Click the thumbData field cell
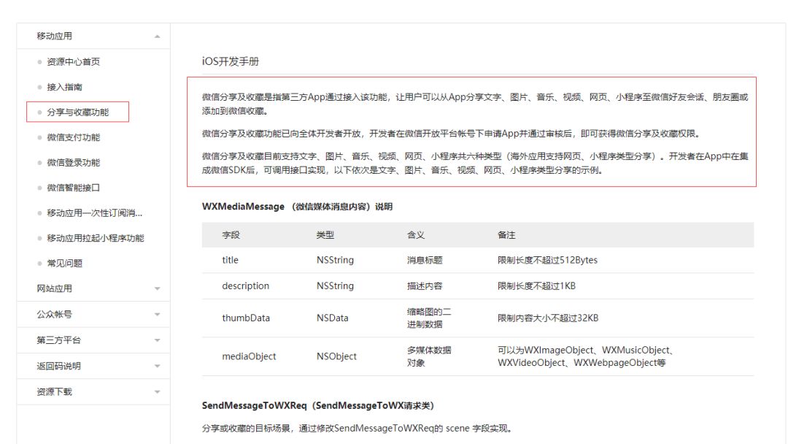 click(246, 318)
